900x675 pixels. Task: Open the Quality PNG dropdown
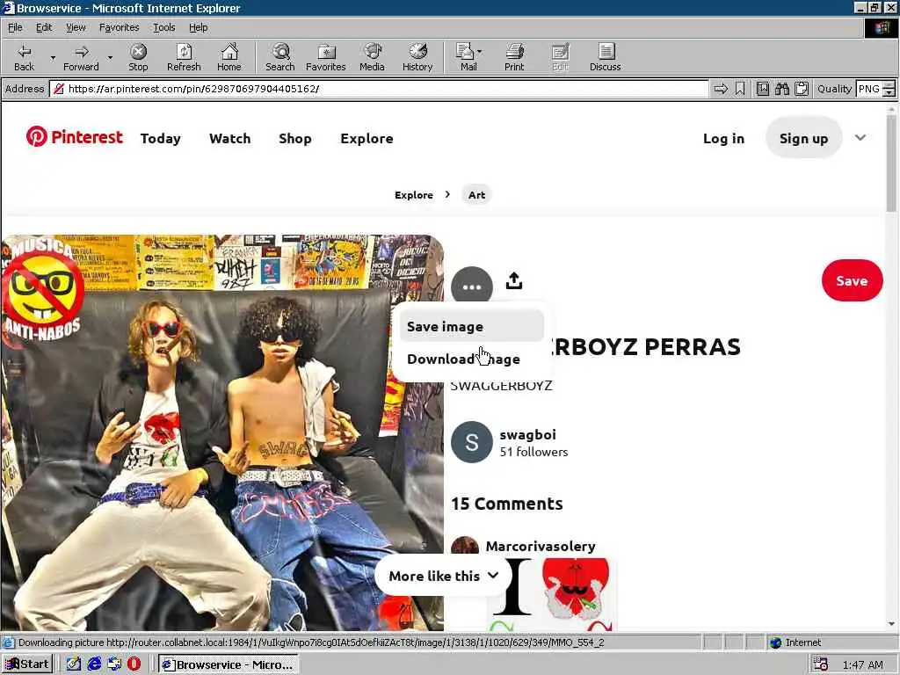click(x=889, y=89)
